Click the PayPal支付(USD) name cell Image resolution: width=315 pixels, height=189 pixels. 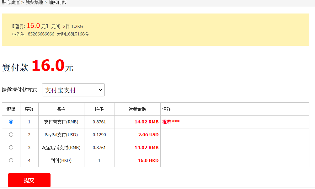point(61,135)
